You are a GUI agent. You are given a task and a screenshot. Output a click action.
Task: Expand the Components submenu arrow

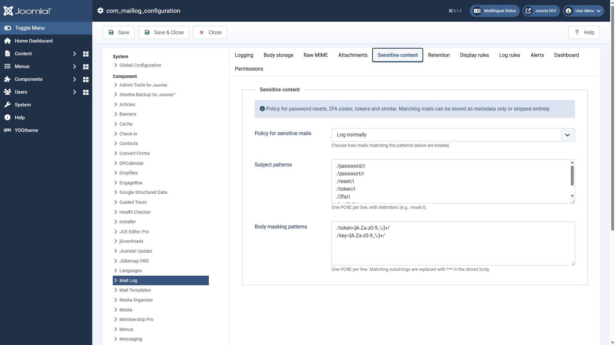pyautogui.click(x=74, y=79)
